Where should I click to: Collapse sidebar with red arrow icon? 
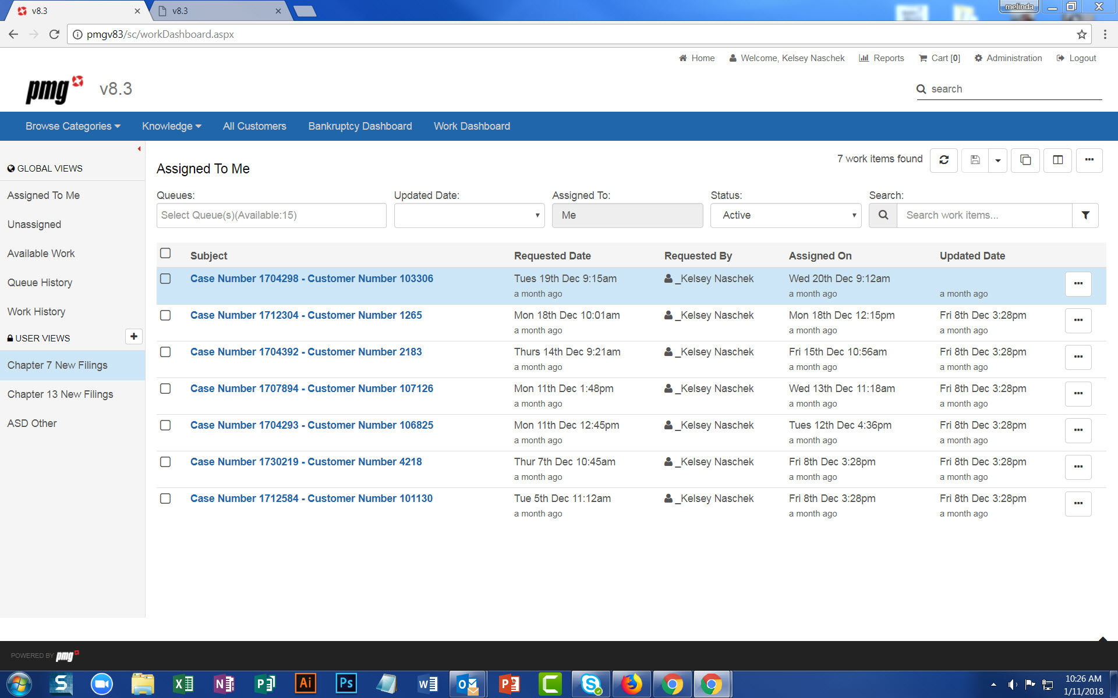coord(139,149)
